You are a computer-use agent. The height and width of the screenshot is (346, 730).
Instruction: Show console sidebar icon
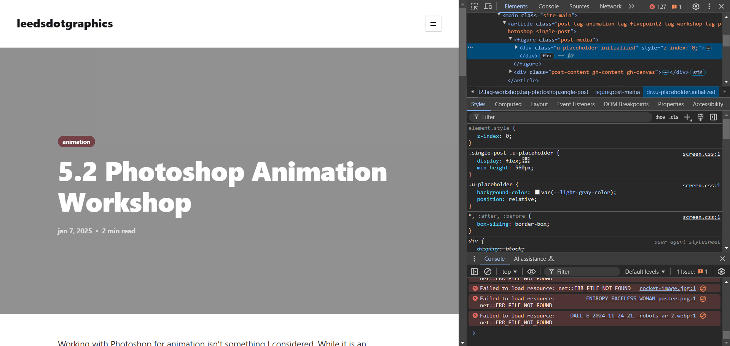474,272
